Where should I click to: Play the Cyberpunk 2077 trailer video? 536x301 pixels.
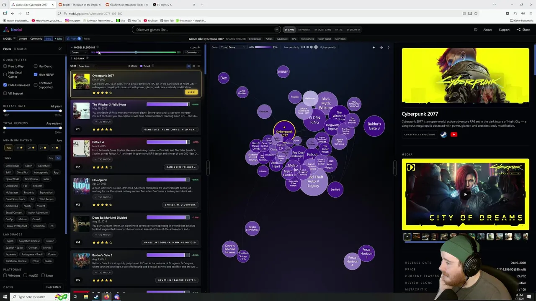click(x=465, y=194)
